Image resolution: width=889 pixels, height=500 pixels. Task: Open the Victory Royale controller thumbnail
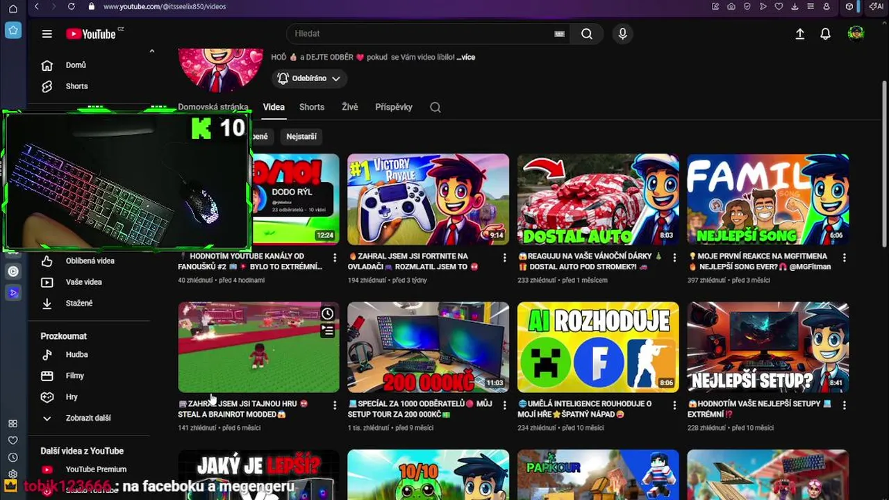tap(428, 199)
